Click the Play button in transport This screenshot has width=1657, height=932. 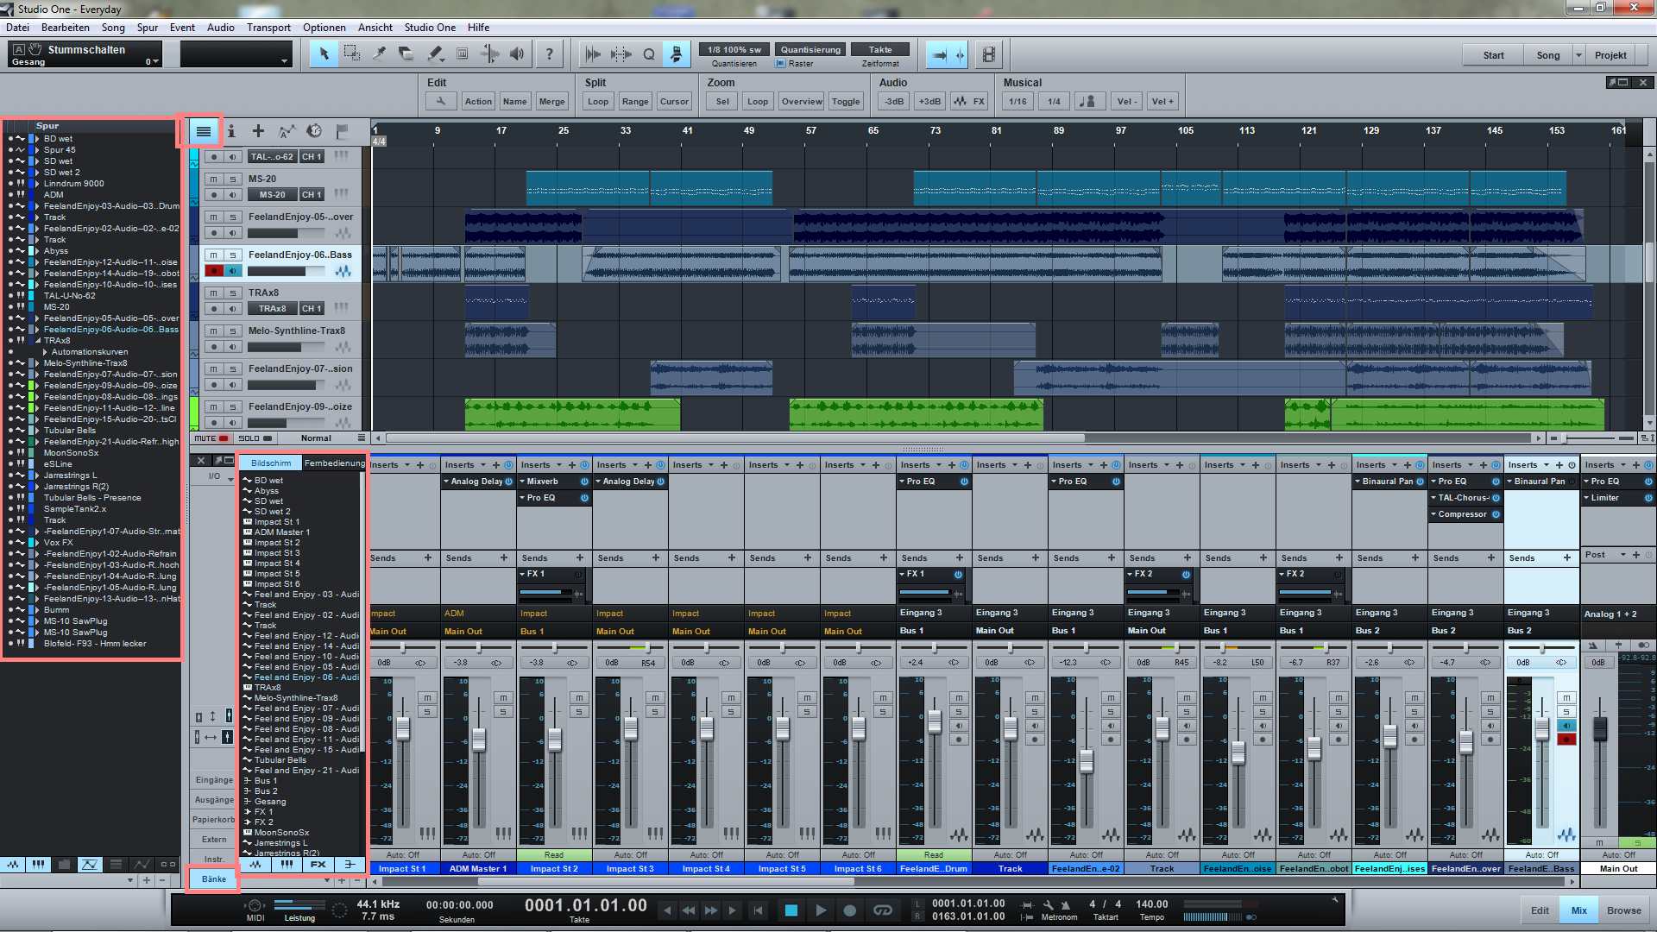pyautogui.click(x=821, y=910)
